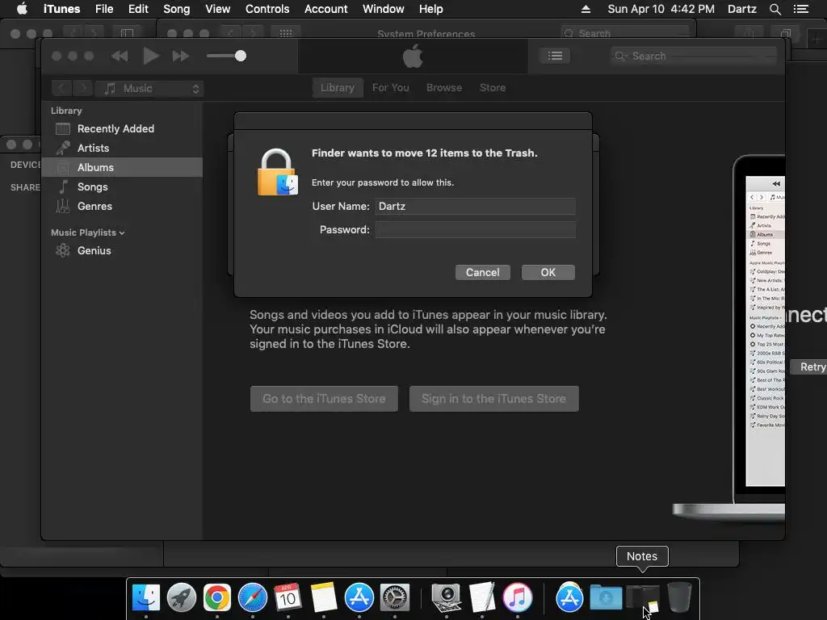Open the Genius playlist item
827x620 pixels.
[x=122, y=250]
